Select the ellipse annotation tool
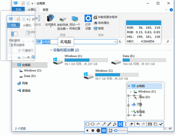175x135 pixels. pos(93,124)
